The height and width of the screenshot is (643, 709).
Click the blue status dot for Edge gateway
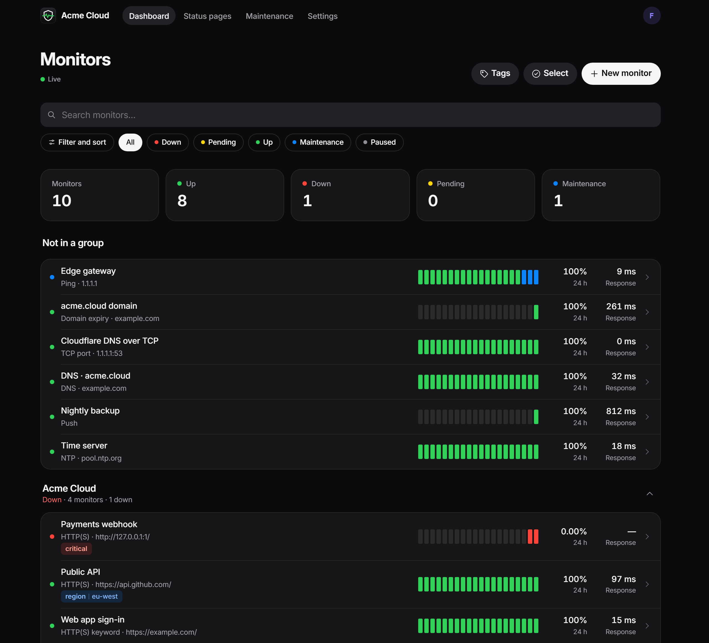52,277
